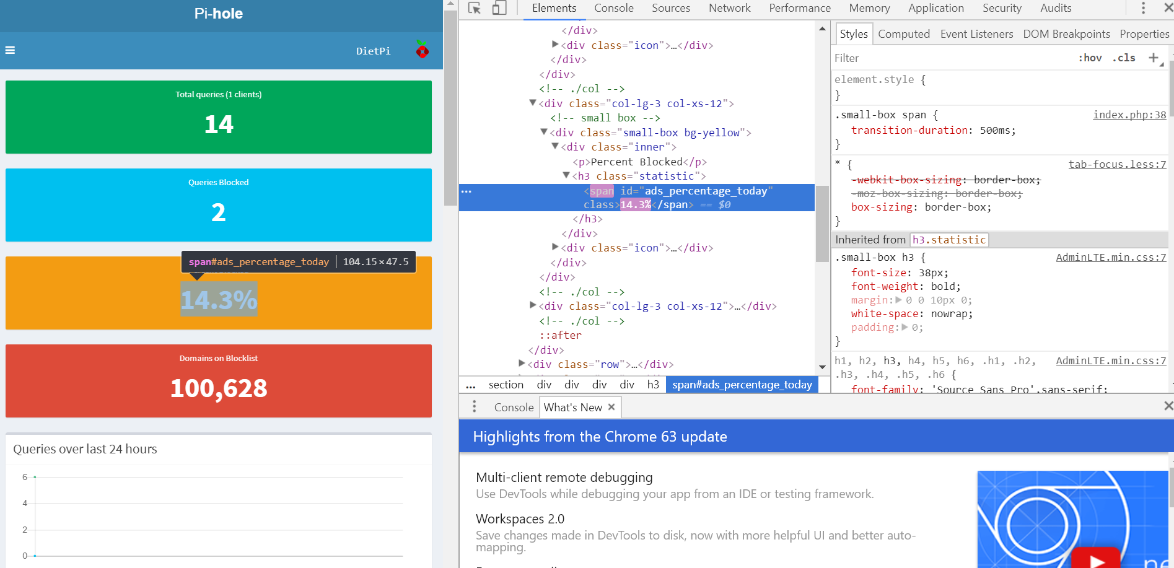Click the Pi-hole raspberry logo icon
Viewport: 1174px width, 568px height.
coord(423,50)
